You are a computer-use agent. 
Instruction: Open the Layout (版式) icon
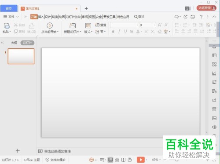[88, 26]
